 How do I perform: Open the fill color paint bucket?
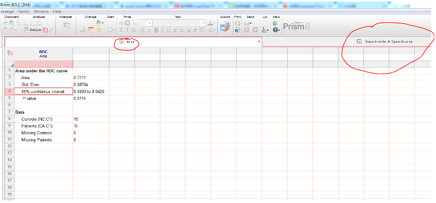pyautogui.click(x=99, y=23)
